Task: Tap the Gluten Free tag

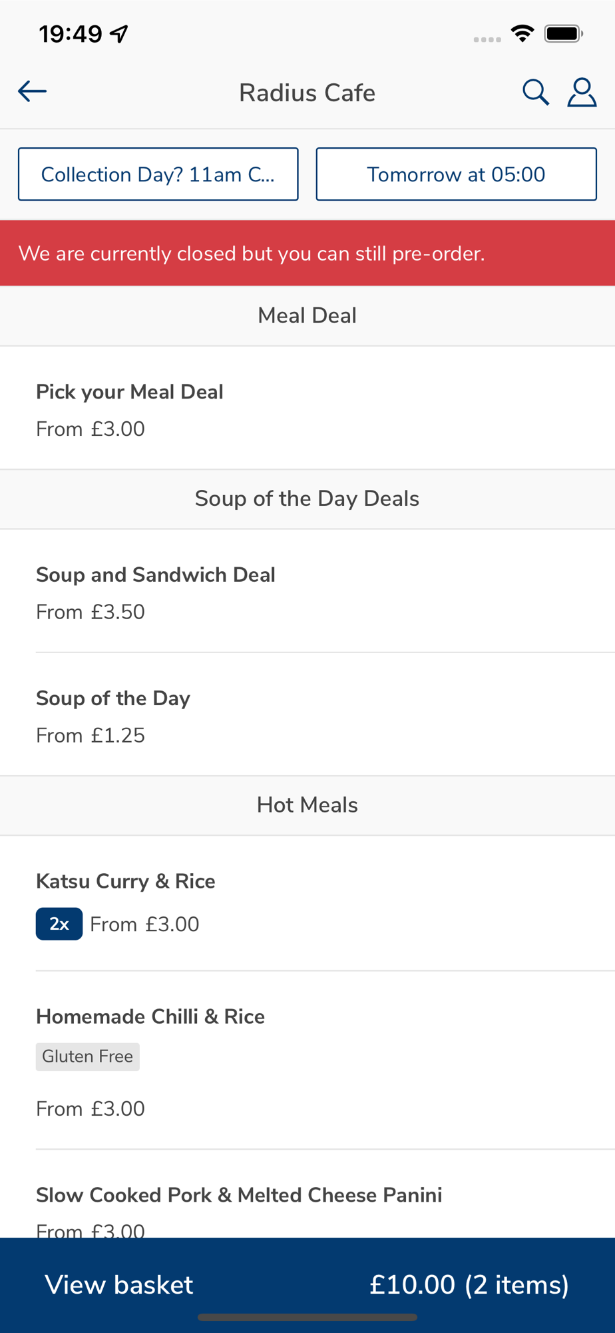Action: [88, 1056]
